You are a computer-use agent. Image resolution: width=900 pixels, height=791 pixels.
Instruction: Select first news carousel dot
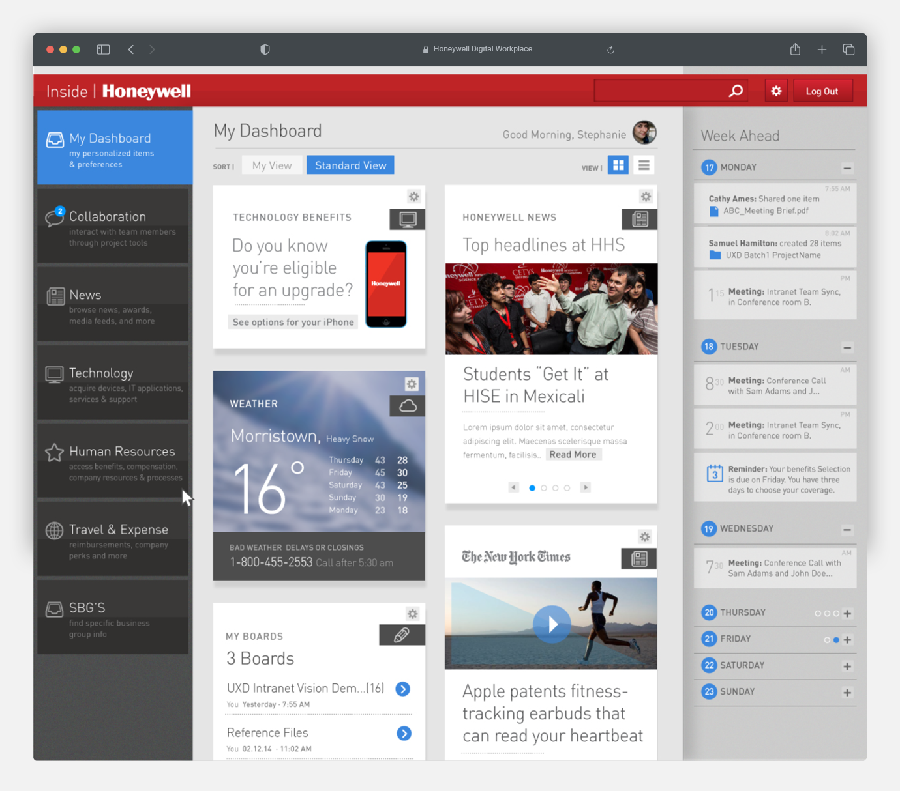532,488
